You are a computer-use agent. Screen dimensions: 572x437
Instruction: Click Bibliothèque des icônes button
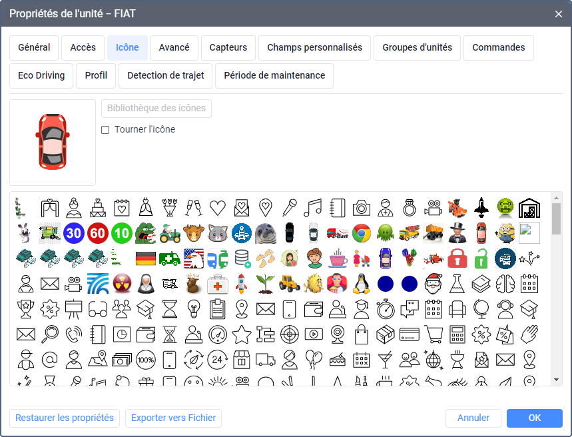(156, 109)
